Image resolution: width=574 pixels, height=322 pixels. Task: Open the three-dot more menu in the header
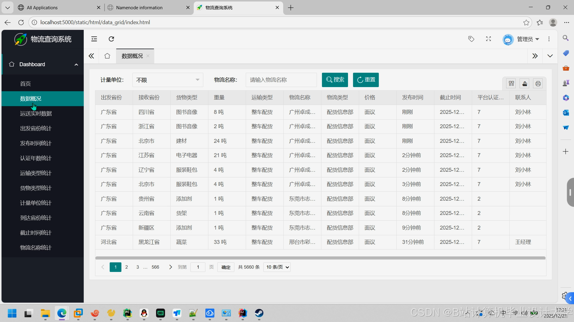click(x=549, y=39)
